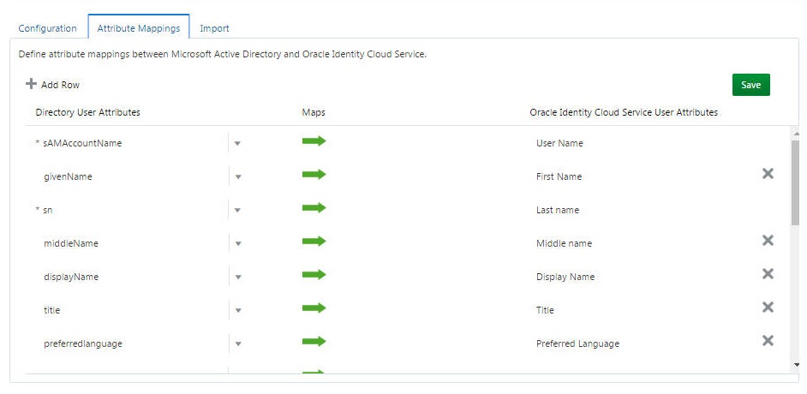Screen dimensions: 807x394
Task: Click the green arrow for sAMAccountName
Action: (x=314, y=141)
